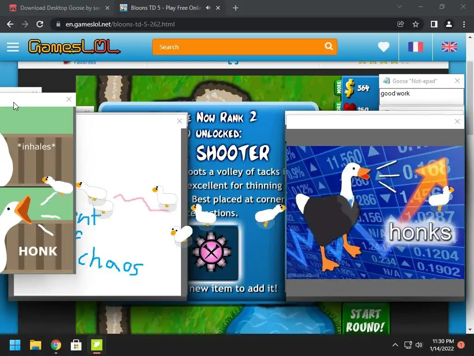Open the notification badge in the taskbar

(461, 345)
